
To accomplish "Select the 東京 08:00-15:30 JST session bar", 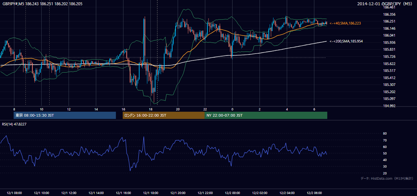I will (x=65, y=115).
